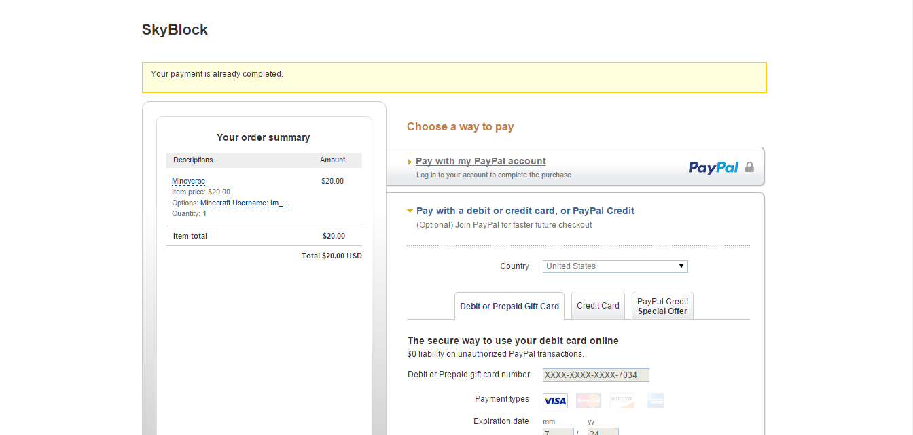Screen dimensions: 913x435
Task: Click the Discover card icon
Action: [622, 400]
